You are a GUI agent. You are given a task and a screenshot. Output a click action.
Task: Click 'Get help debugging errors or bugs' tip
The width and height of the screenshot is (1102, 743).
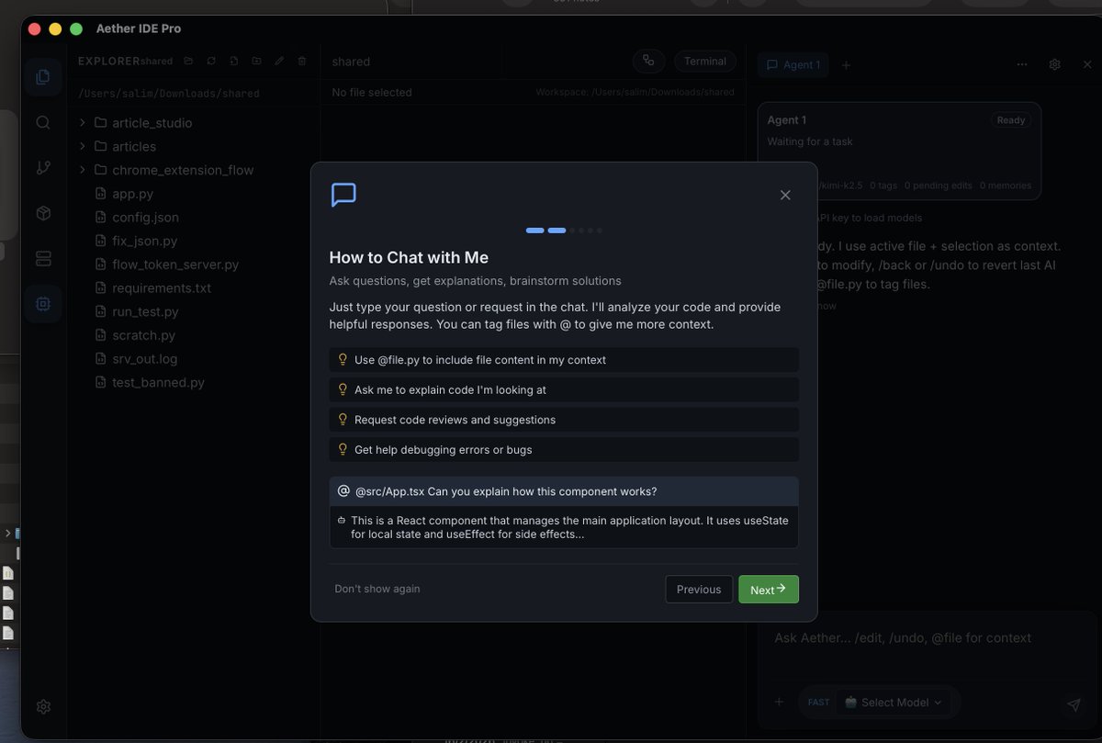click(564, 449)
